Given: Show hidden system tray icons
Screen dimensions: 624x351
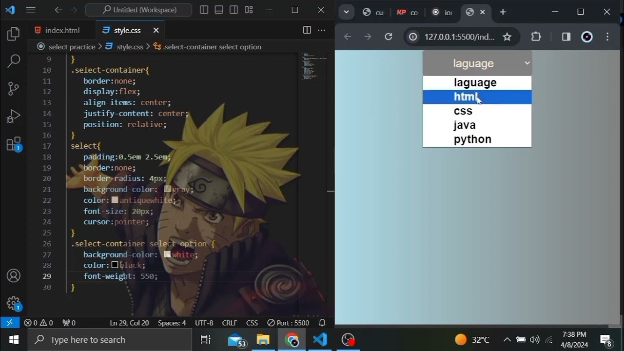Looking at the screenshot, I should coord(507,340).
